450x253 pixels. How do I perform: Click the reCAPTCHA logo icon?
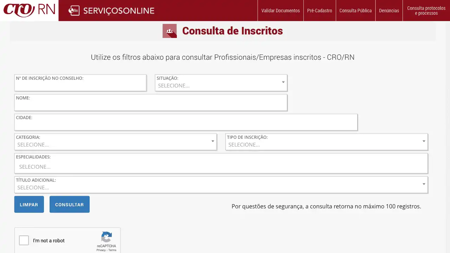[x=106, y=237]
